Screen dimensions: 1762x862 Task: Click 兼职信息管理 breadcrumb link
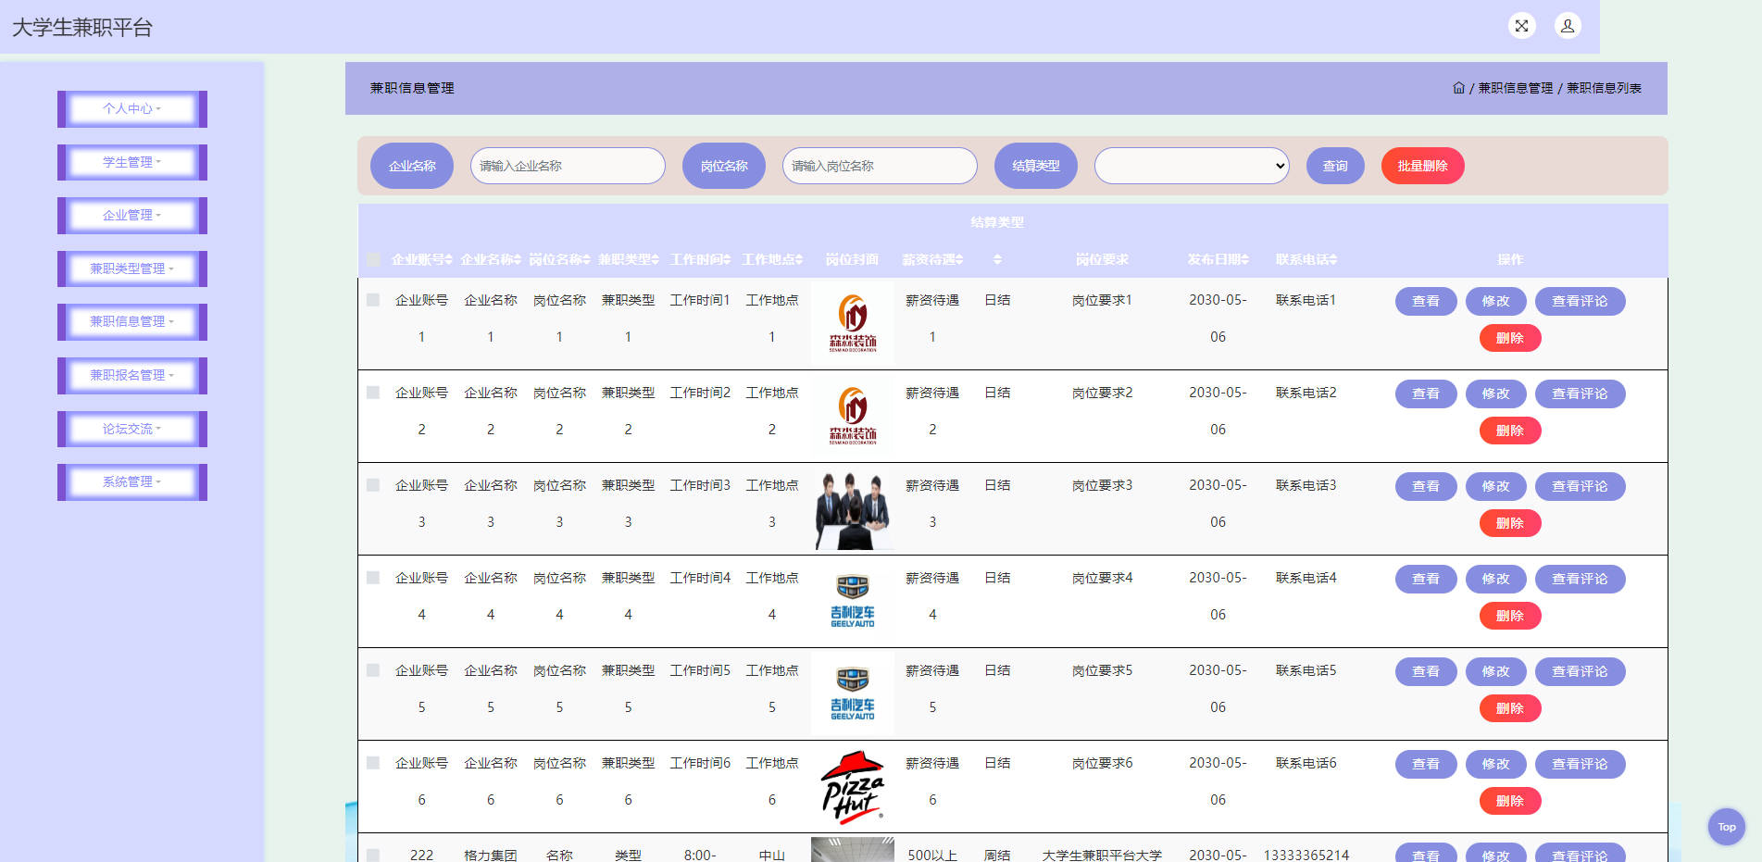coord(1515,88)
